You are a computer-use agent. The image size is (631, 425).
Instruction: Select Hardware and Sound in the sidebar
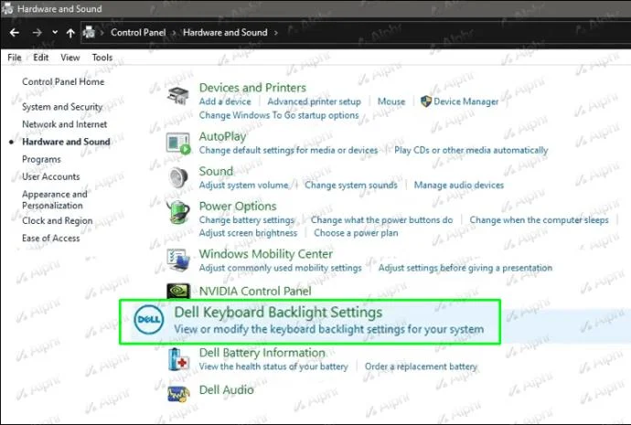pyautogui.click(x=66, y=142)
